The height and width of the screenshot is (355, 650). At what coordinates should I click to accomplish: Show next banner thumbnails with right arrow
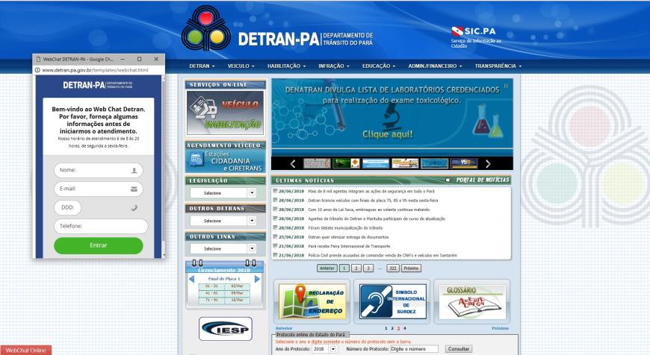tap(488, 163)
